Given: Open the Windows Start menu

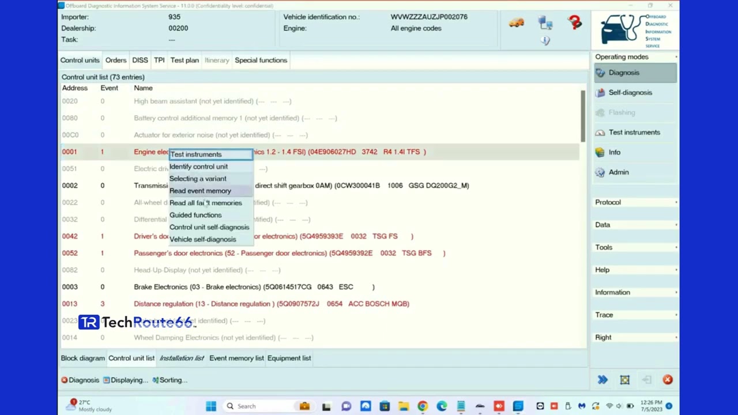Looking at the screenshot, I should click(x=211, y=406).
